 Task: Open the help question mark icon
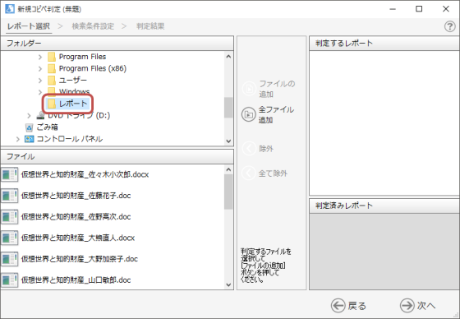[449, 26]
